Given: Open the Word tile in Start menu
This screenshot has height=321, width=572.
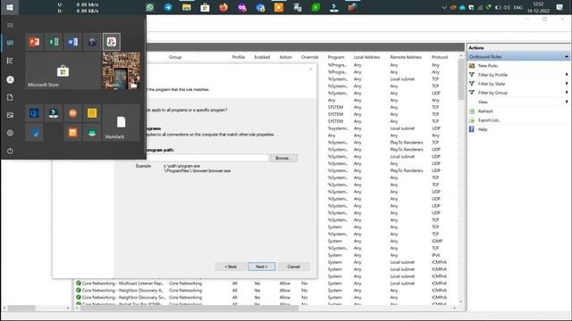Looking at the screenshot, I should click(73, 42).
